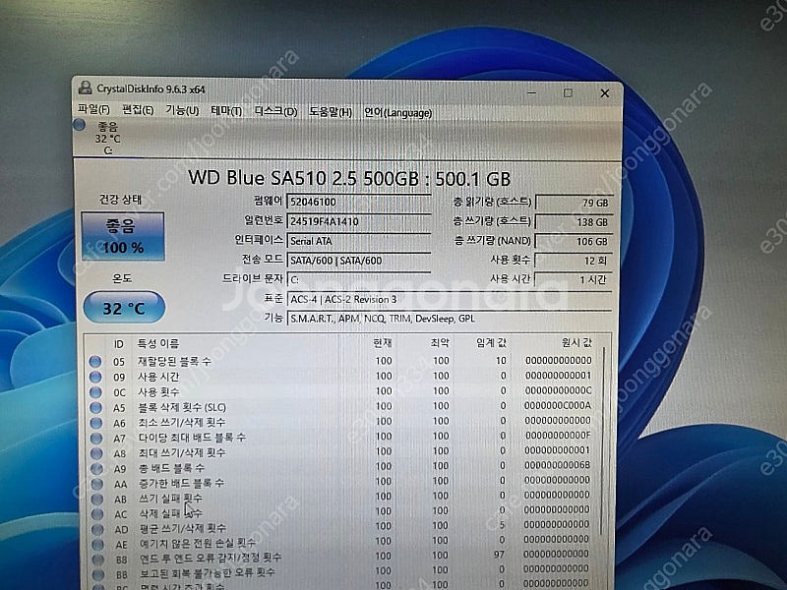The image size is (787, 590).
Task: Select the 보고된 회복 불가능한 오류 횟수 row
Action: click(341, 571)
